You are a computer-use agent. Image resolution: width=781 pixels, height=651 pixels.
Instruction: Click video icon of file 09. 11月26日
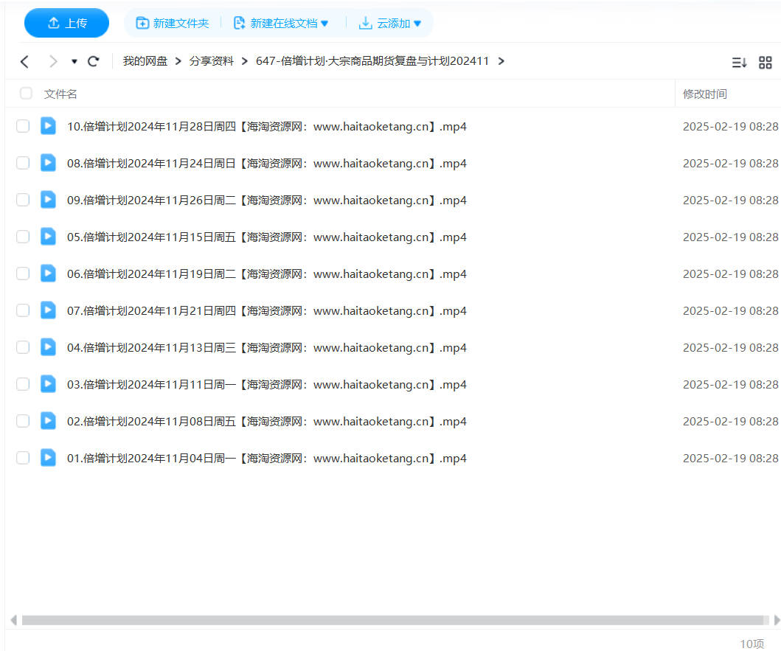pos(48,200)
